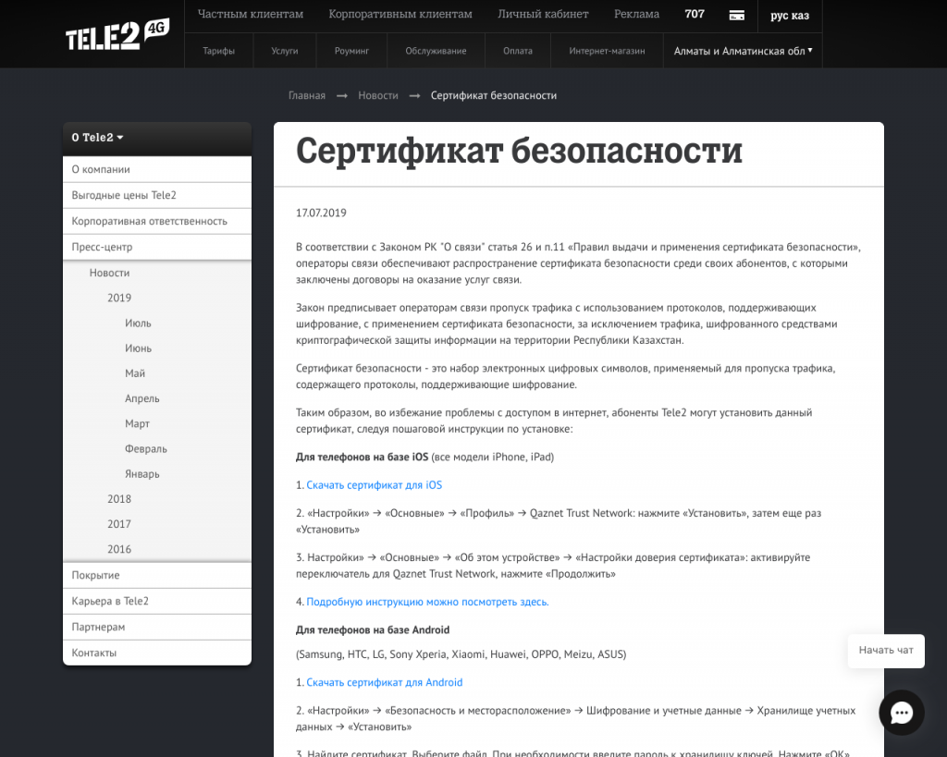Open Корпоративным клиентам section
The width and height of the screenshot is (947, 757).
point(400,14)
